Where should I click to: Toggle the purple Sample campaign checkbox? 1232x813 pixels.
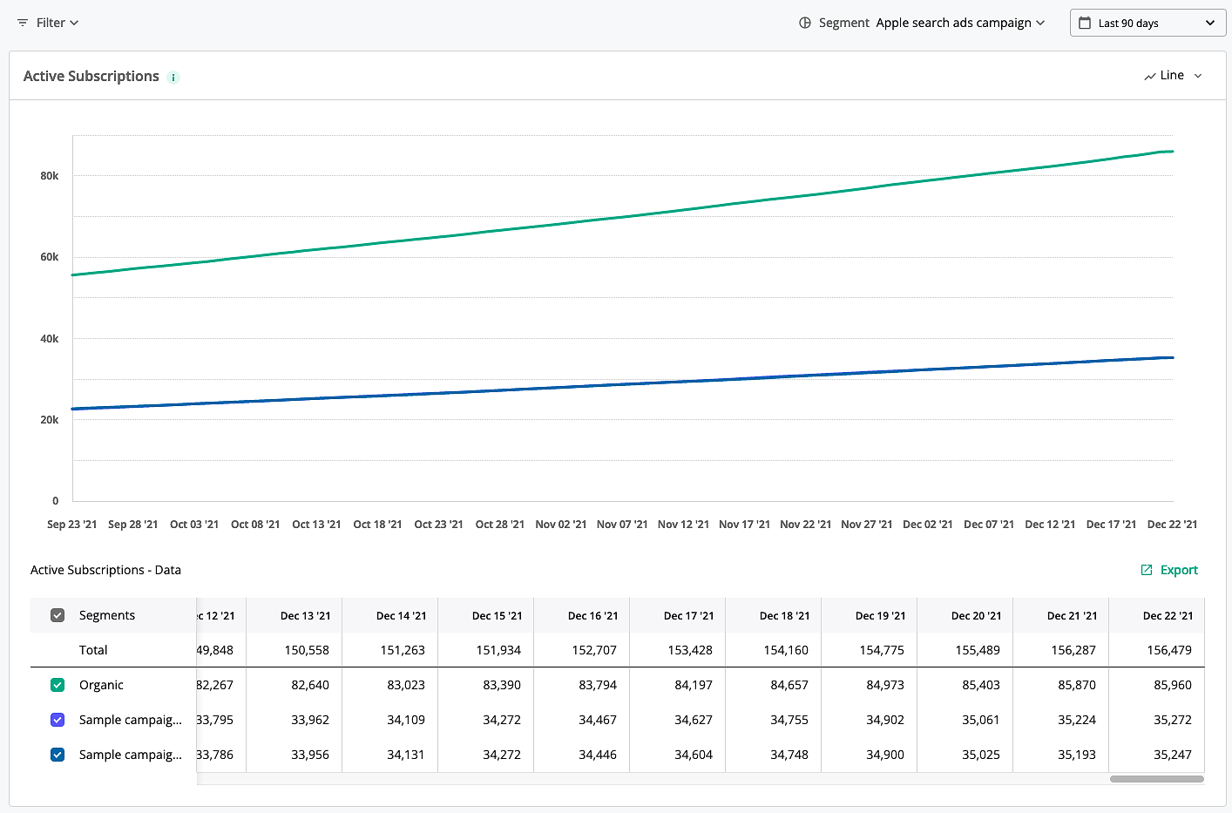coord(58,720)
